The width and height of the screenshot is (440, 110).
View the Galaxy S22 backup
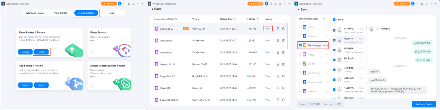coord(268,88)
